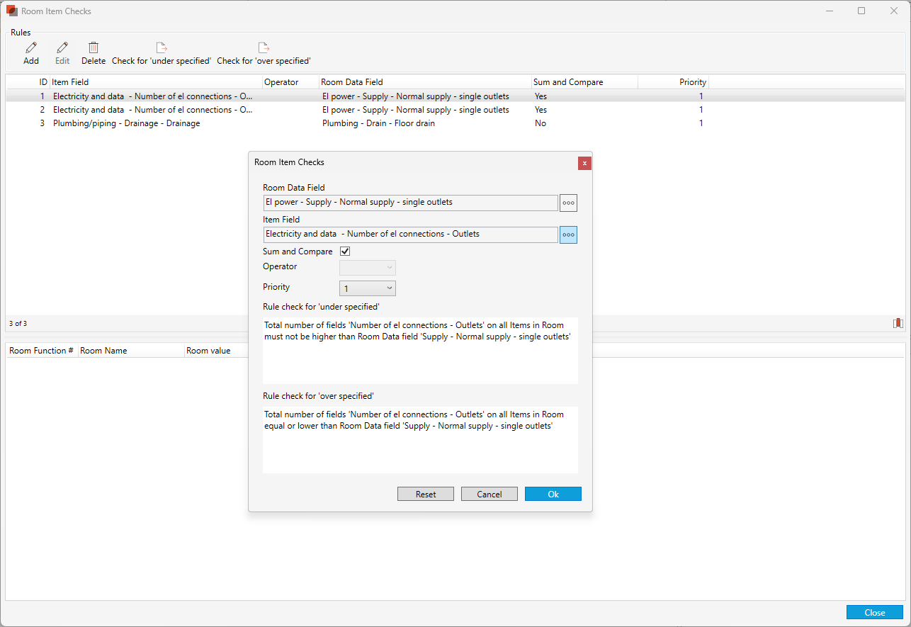Sort by Item Field column header
The image size is (911, 627).
156,82
